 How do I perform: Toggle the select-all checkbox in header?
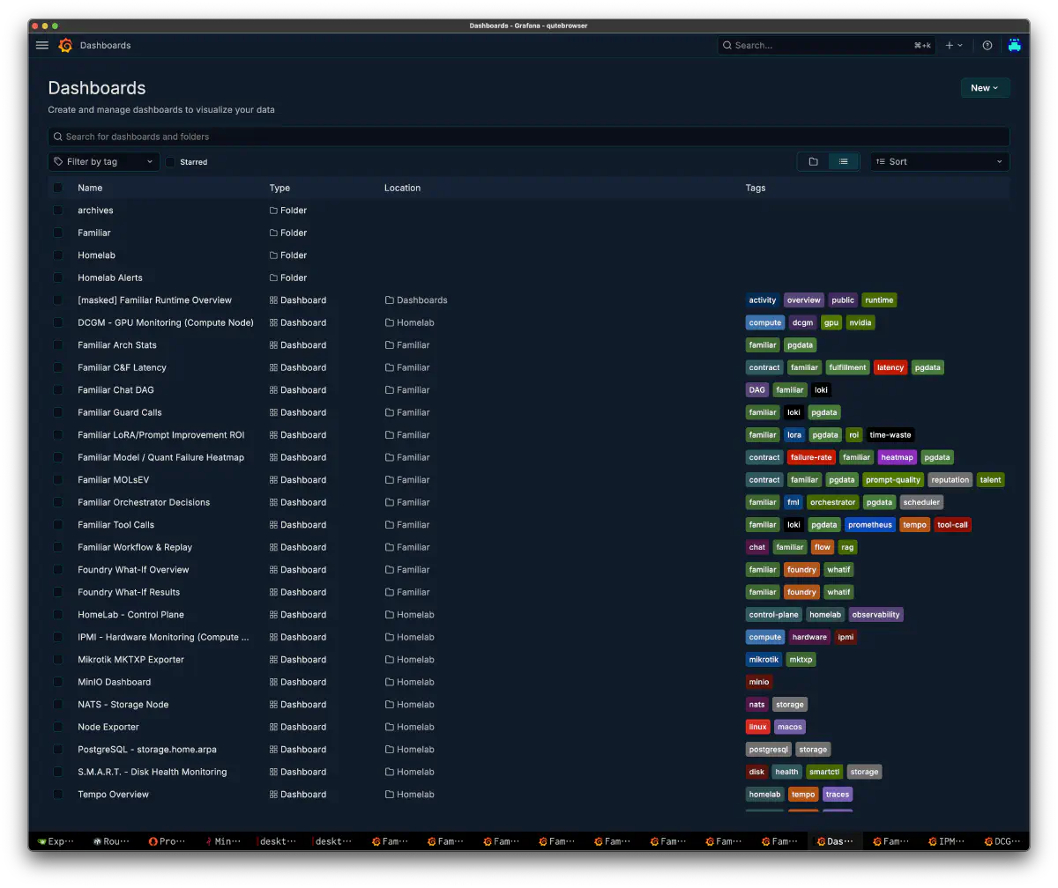pyautogui.click(x=58, y=188)
